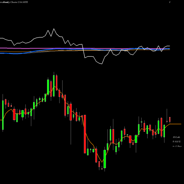Click the large green candle at the chart's bottom low
The width and height of the screenshot is (184, 184).
pyautogui.click(x=105, y=159)
